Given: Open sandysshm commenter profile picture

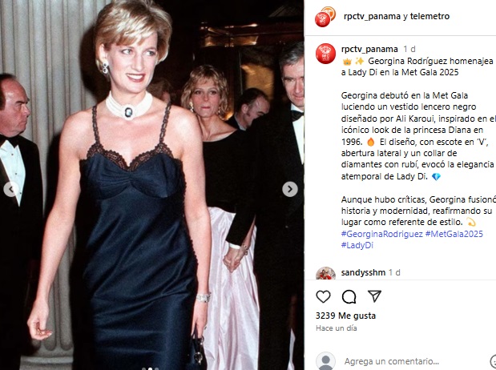Looking at the screenshot, I should 325,273.
